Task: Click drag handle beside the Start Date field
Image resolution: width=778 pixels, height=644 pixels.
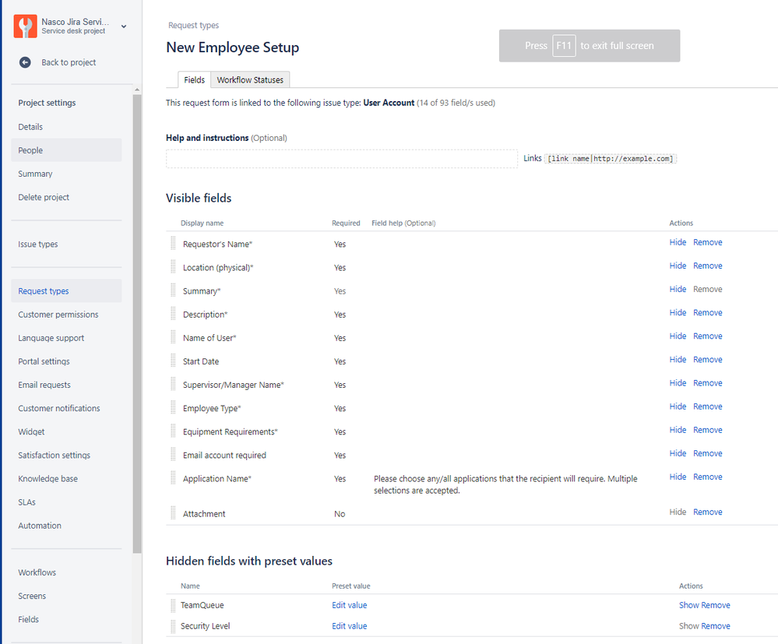Action: tap(172, 359)
